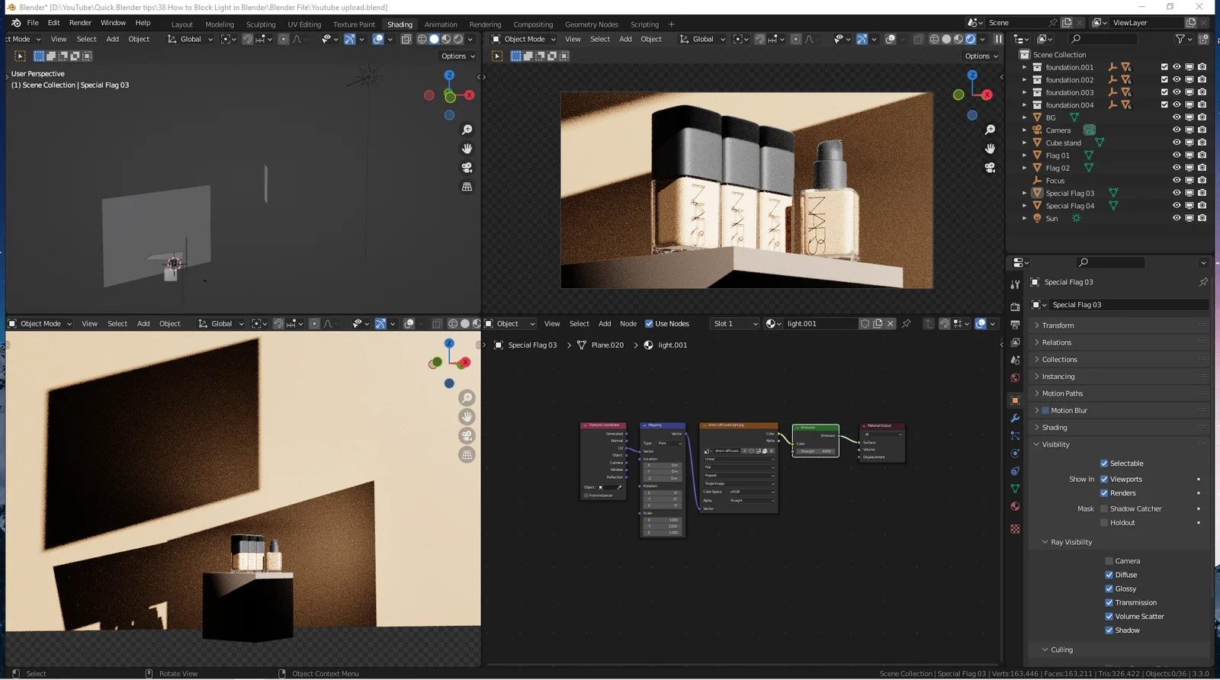Click the camera view icon in render viewport
The width and height of the screenshot is (1220, 680).
(990, 168)
